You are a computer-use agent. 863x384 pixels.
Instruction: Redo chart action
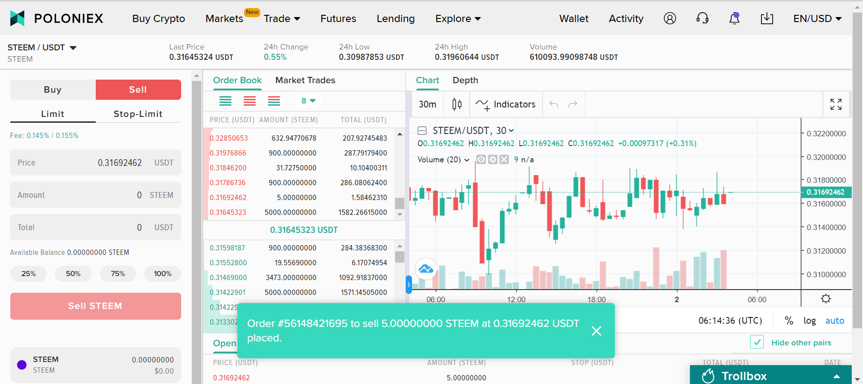pyautogui.click(x=573, y=104)
